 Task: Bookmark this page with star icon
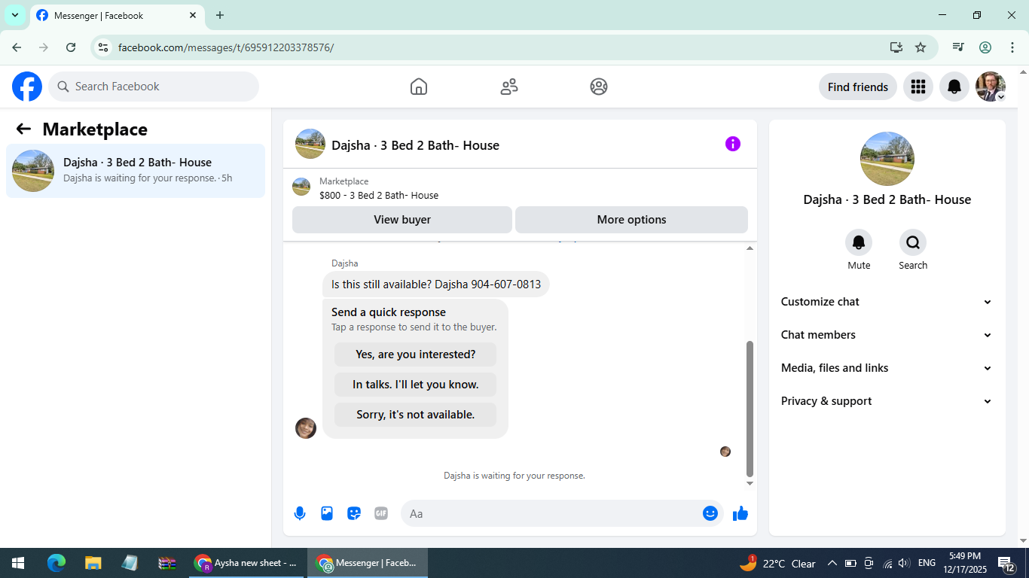coord(921,47)
